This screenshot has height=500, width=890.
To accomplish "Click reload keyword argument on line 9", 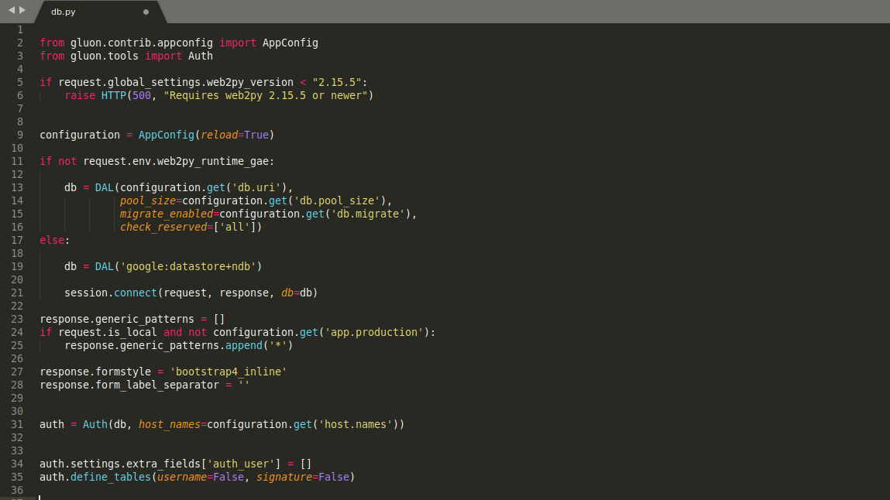I will coord(219,135).
